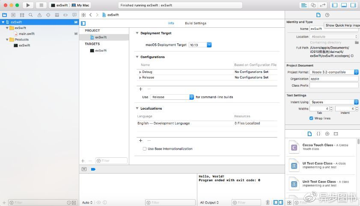
Task: Toggle the Navigator pane
Action: (x=335, y=5)
